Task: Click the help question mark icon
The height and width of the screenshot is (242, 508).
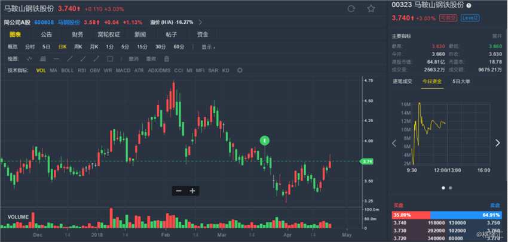Action: (x=469, y=5)
